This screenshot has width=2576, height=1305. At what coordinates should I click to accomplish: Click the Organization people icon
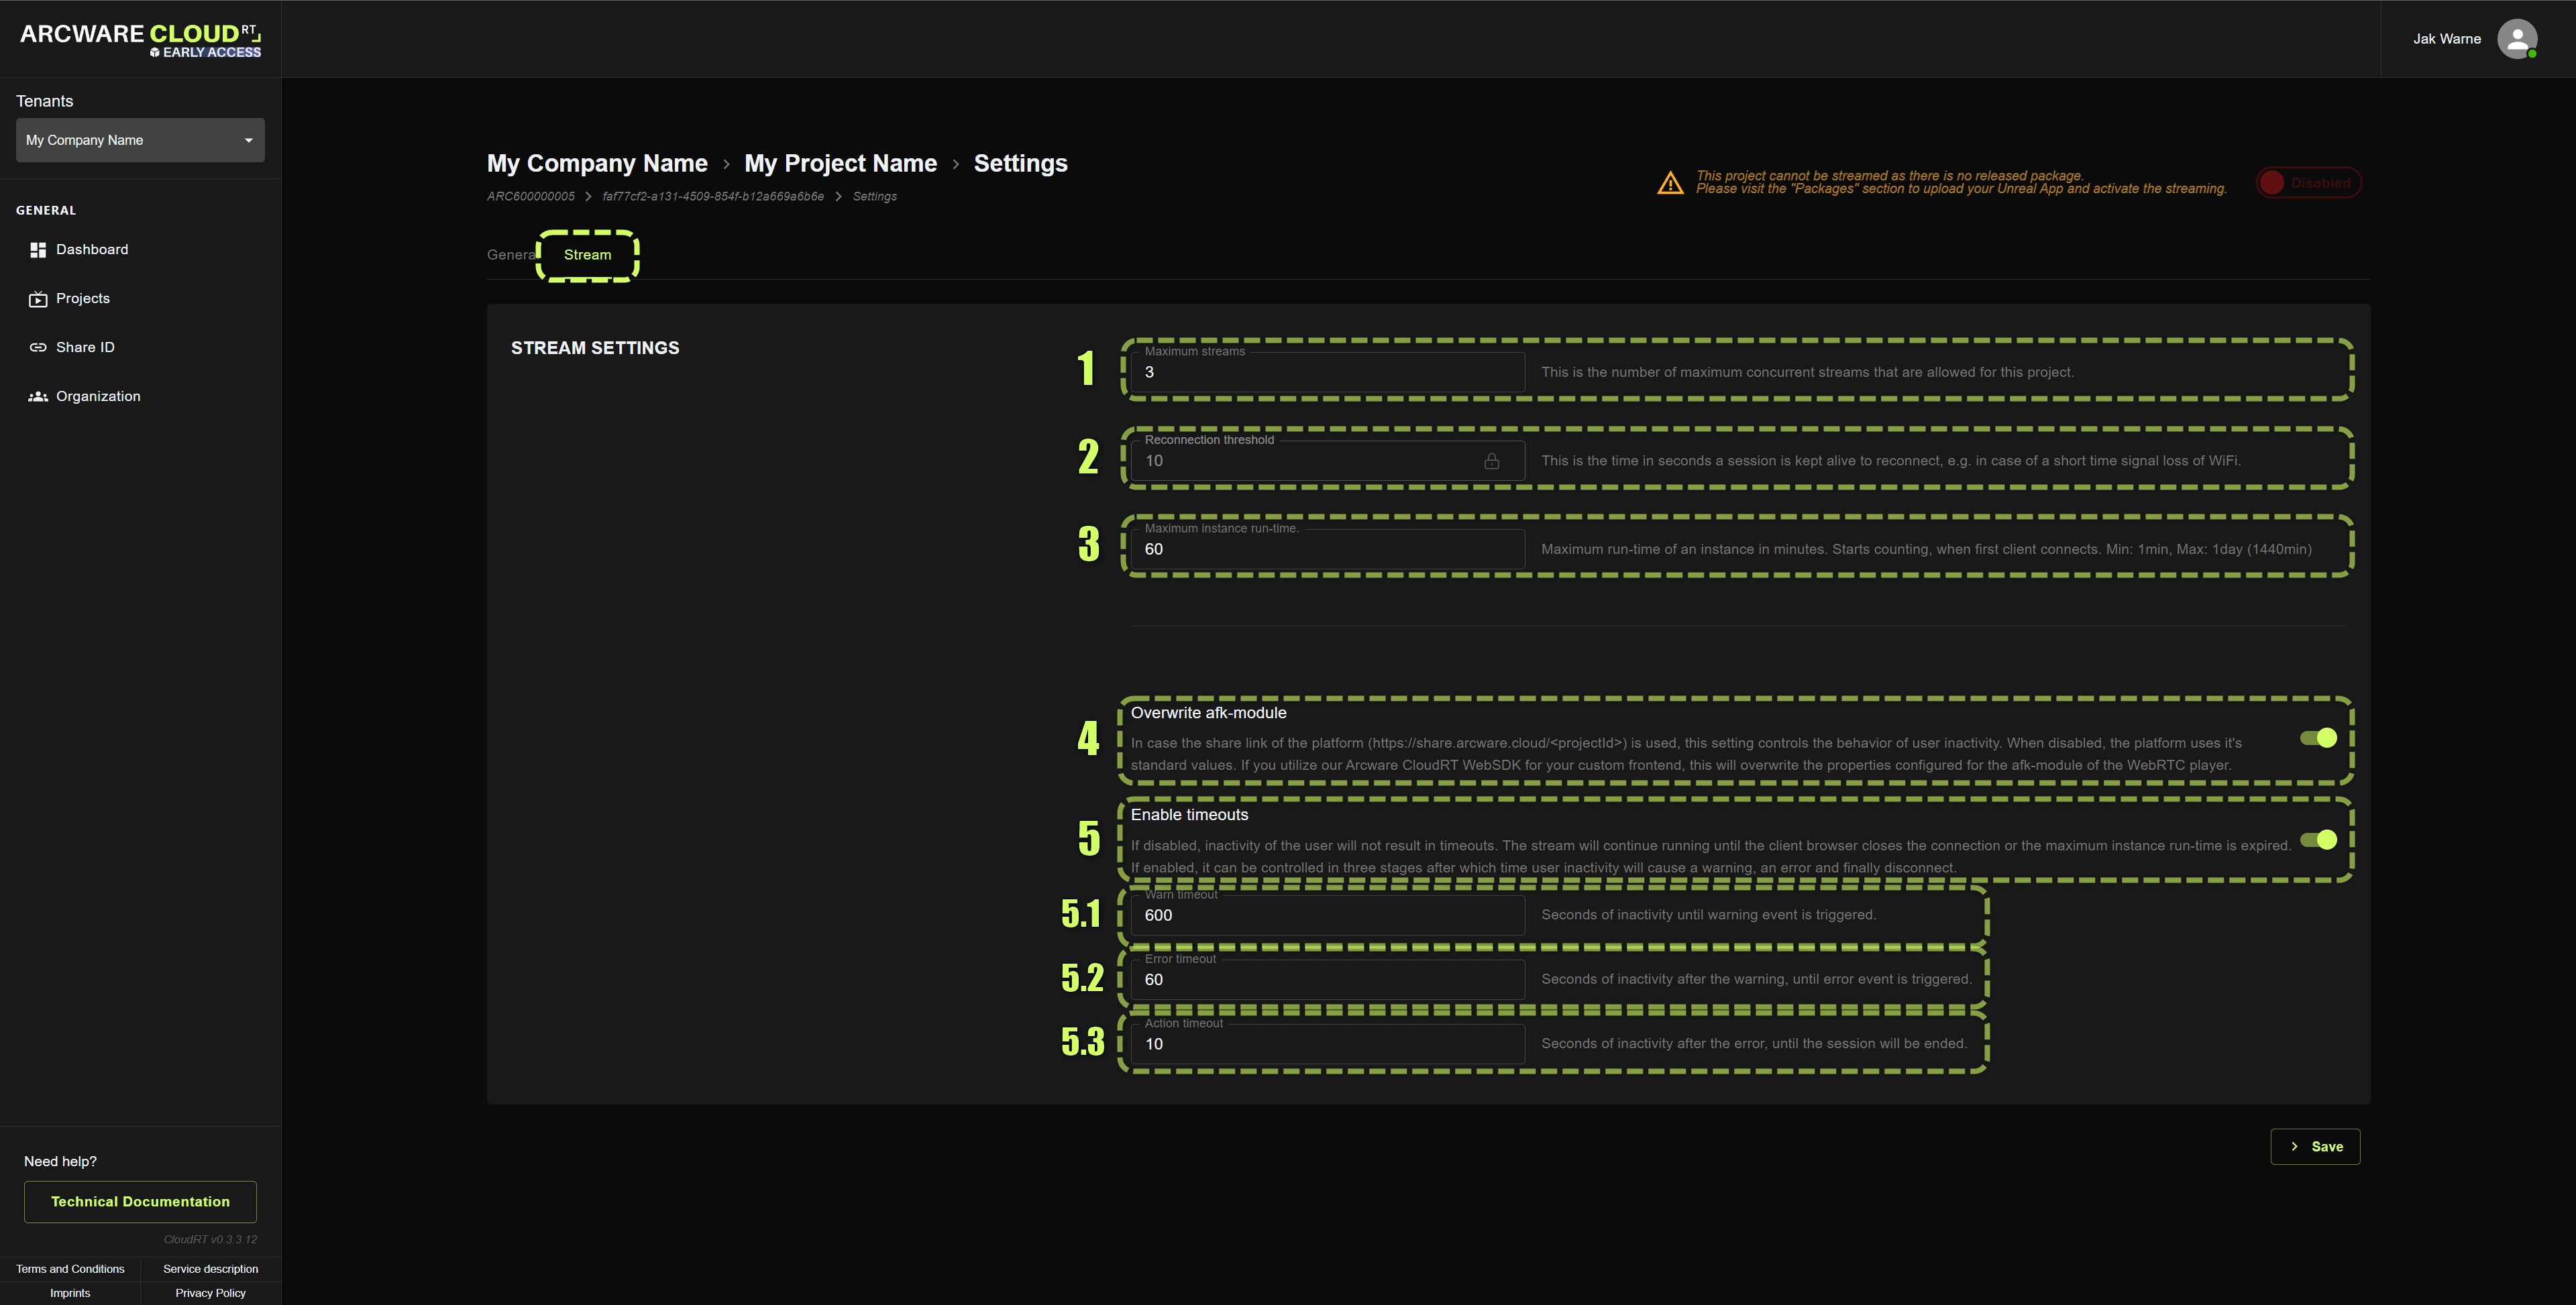[38, 397]
